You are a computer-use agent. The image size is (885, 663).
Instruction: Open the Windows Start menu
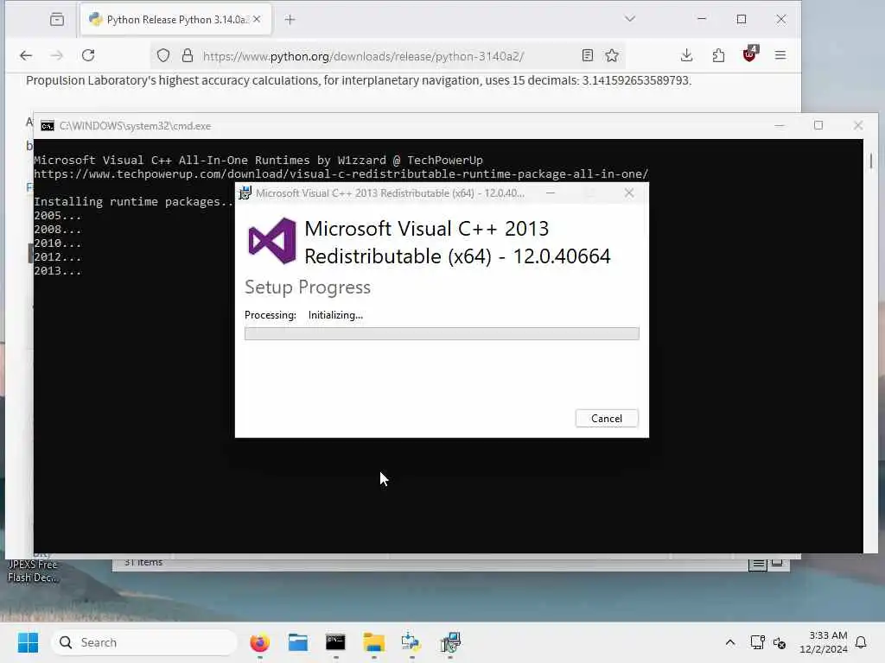(x=28, y=642)
